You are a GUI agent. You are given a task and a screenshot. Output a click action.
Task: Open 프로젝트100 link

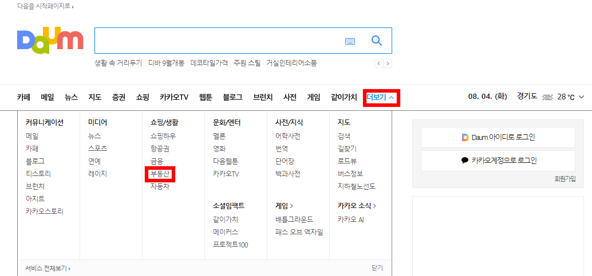(x=231, y=245)
